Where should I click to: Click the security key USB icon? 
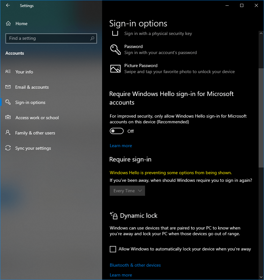tap(115, 33)
